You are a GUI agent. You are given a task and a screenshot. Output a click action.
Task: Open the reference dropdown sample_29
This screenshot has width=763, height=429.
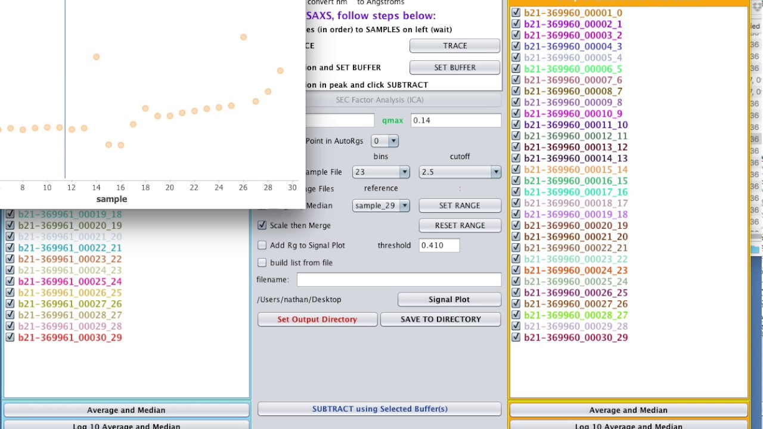click(381, 206)
